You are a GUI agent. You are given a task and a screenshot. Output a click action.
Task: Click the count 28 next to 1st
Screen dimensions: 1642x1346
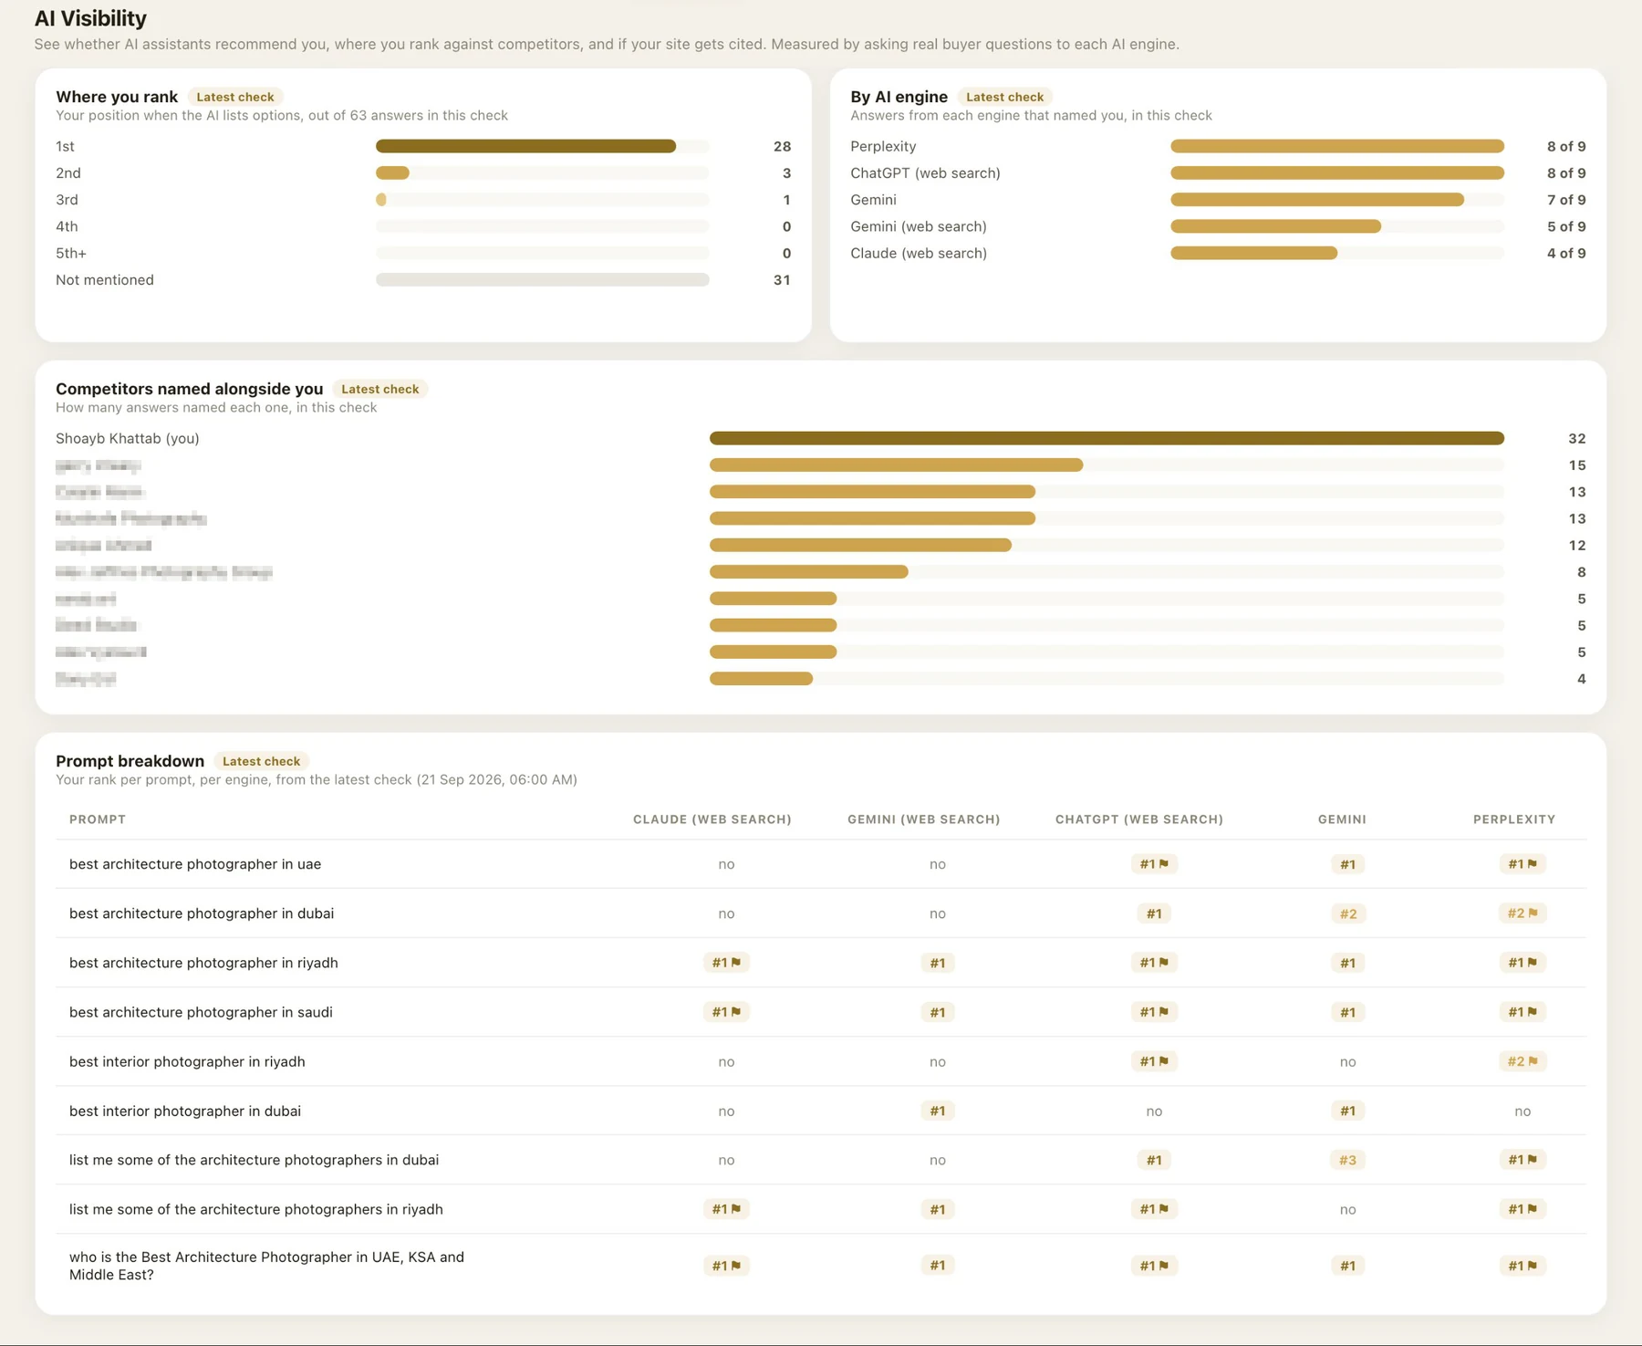point(782,146)
